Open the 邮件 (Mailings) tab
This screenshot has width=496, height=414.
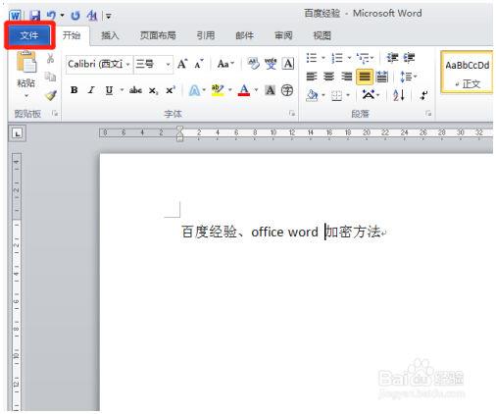coord(244,35)
